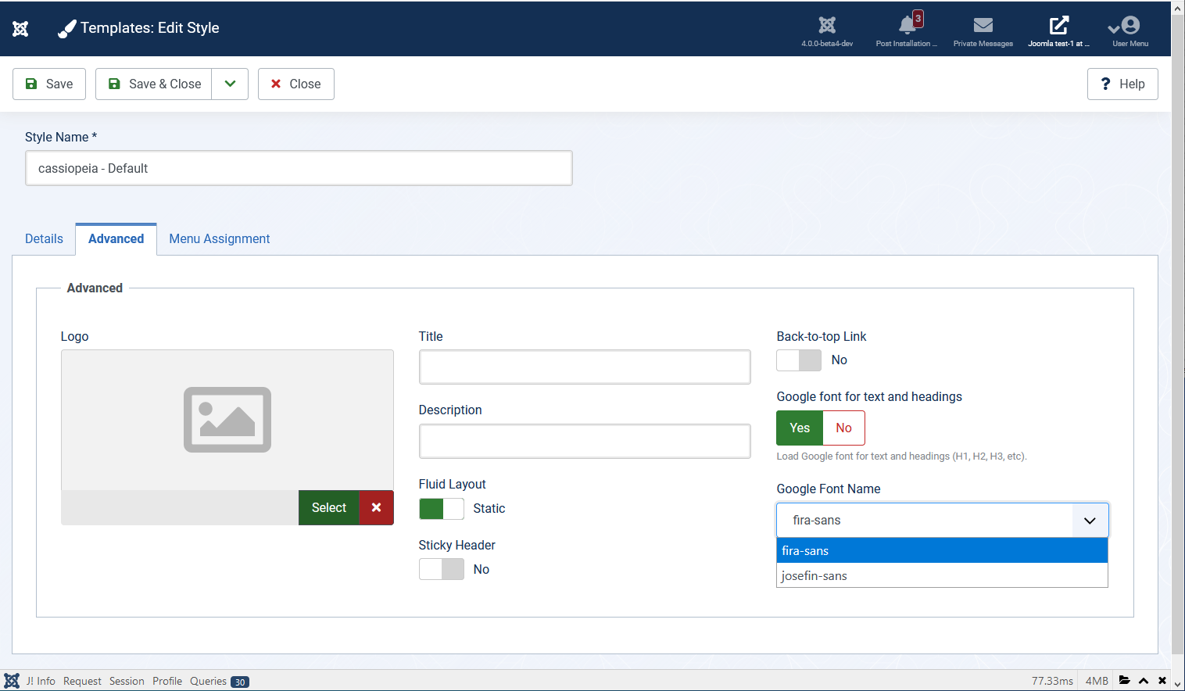Toggle the Fluid Layout switch
Viewport: 1185px width, 691px height.
pos(442,509)
